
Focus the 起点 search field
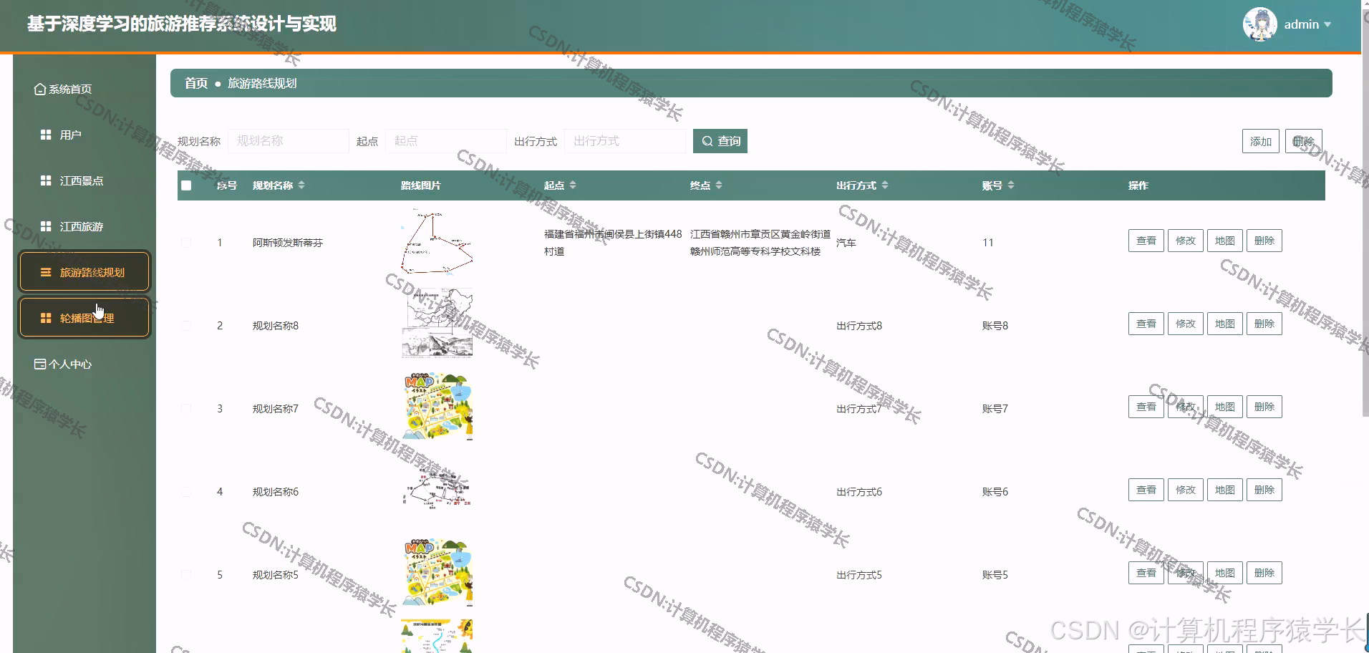pyautogui.click(x=446, y=141)
